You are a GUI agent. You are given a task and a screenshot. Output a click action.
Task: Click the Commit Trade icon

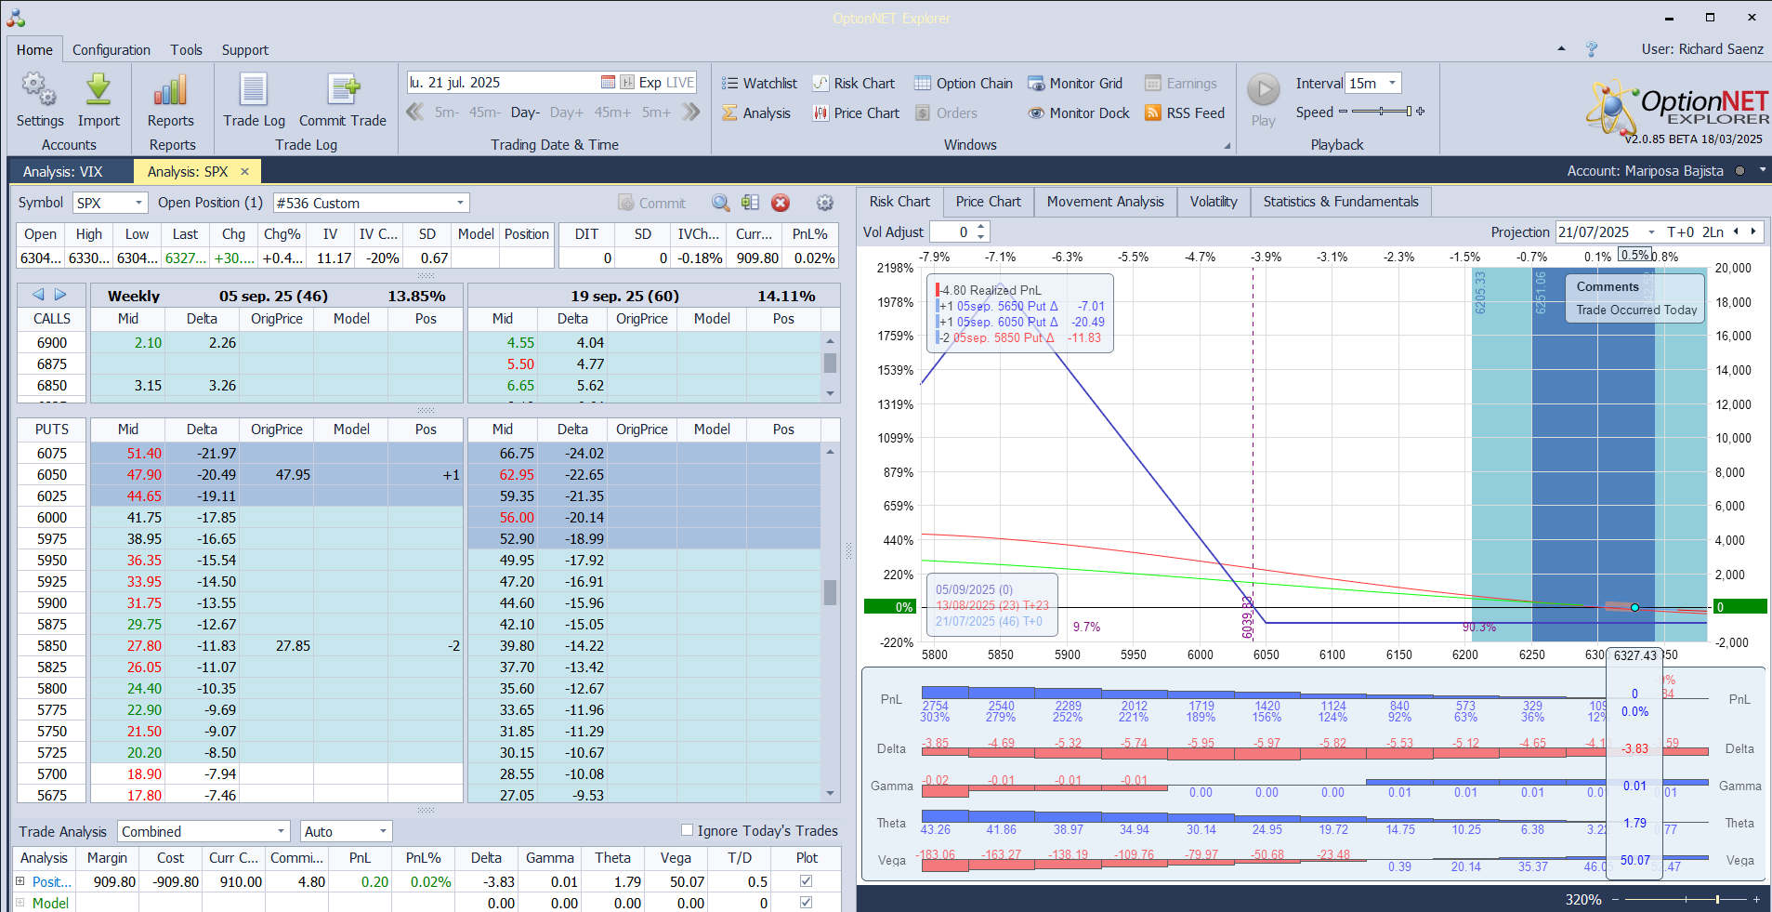coord(343,90)
